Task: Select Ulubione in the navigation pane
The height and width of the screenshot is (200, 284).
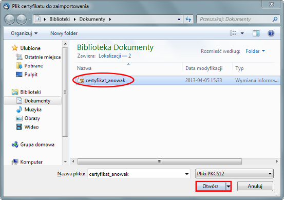Action: point(30,48)
